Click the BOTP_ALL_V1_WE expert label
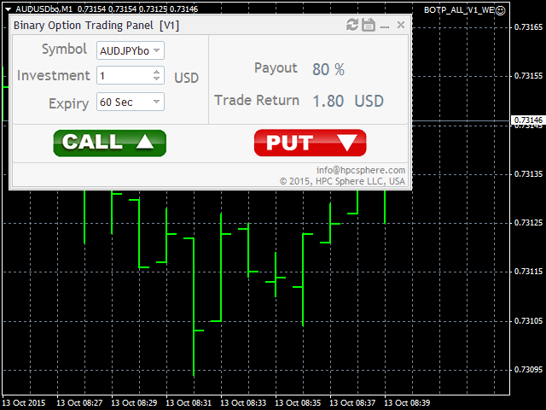546x410 pixels. tap(459, 10)
